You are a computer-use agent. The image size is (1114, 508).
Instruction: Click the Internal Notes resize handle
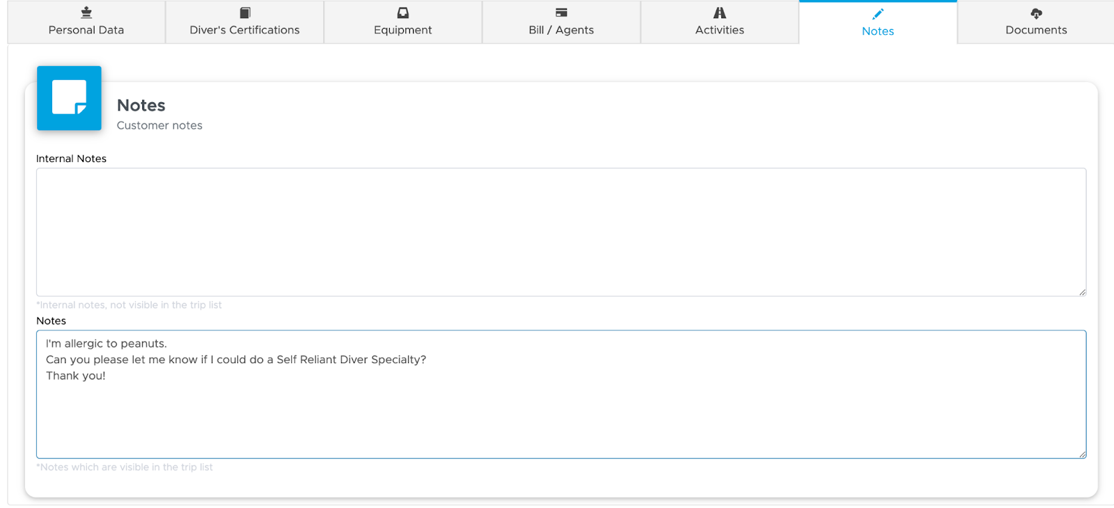pyautogui.click(x=1082, y=292)
